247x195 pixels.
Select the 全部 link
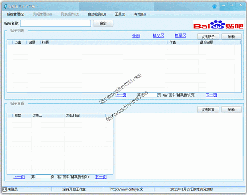[136, 36]
